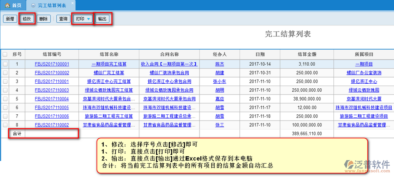Viewport: 394px width, 177px height.
Task: Open settlement number FBJS2017100002
Action: click(52, 73)
